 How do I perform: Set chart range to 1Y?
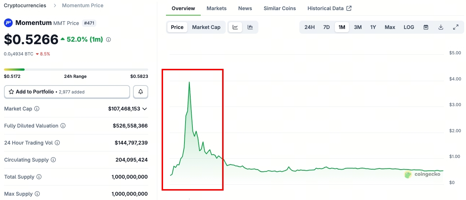point(373,27)
